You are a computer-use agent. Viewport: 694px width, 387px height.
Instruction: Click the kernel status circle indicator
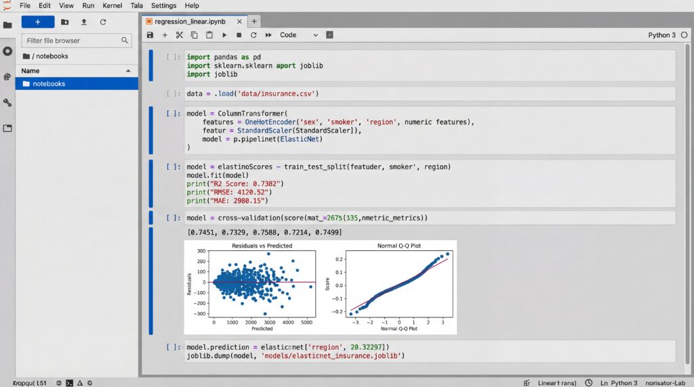click(685, 35)
